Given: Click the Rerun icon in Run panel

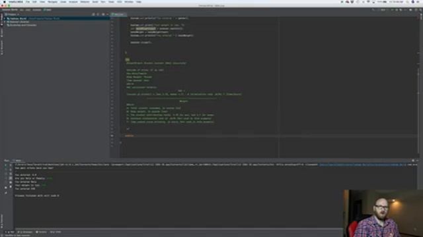Looking at the screenshot, I should [x=6, y=165].
